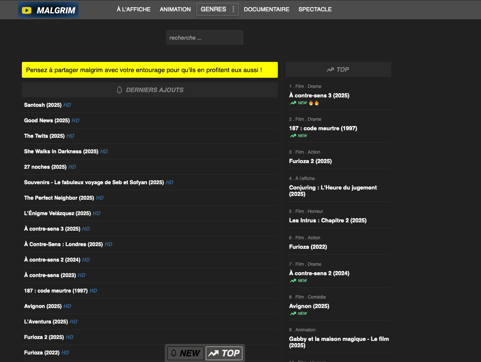Viewport: 481px width, 362px height.
Task: Click the fire icons under À contre-sens 3
Action: pos(314,103)
